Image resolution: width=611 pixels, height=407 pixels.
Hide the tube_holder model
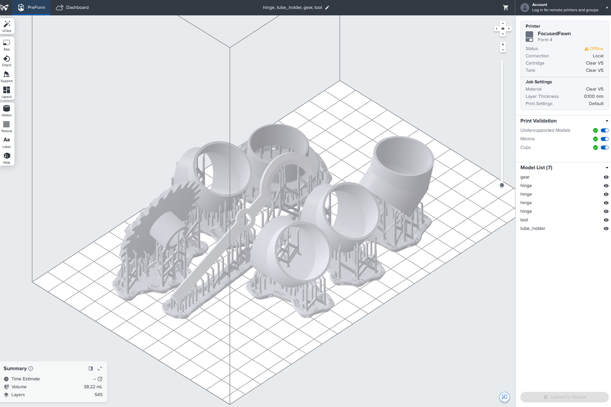(606, 229)
